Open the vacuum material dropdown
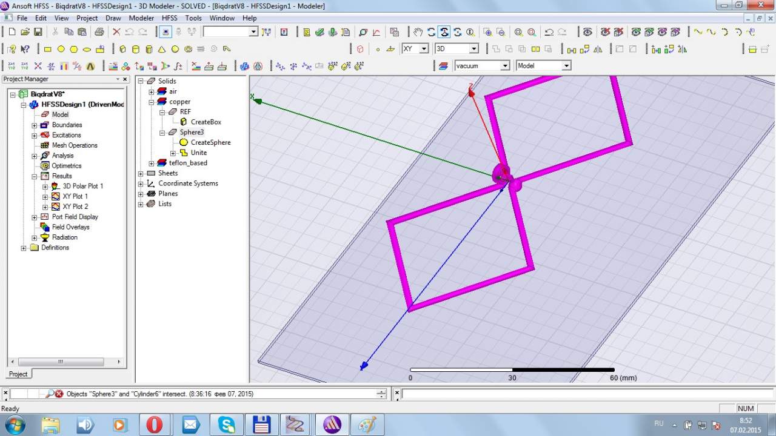Viewport: 776px width, 436px height. [x=504, y=65]
